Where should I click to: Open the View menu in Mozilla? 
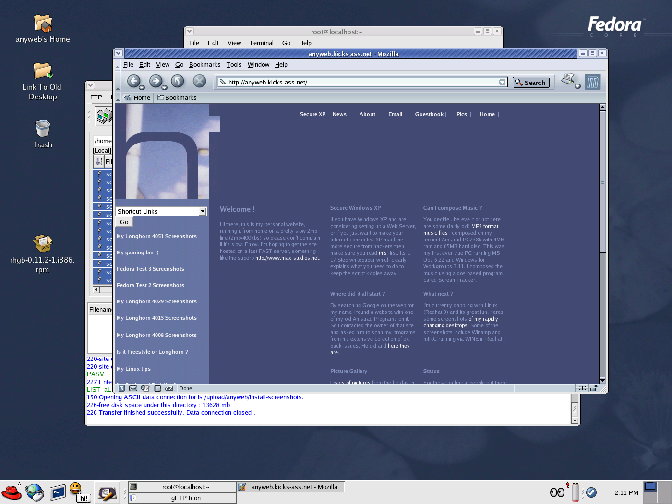163,64
